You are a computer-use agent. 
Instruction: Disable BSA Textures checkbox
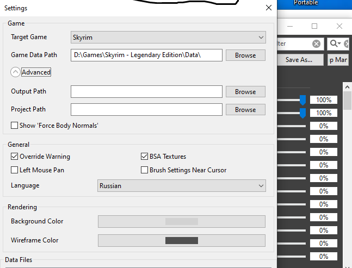[x=145, y=157]
